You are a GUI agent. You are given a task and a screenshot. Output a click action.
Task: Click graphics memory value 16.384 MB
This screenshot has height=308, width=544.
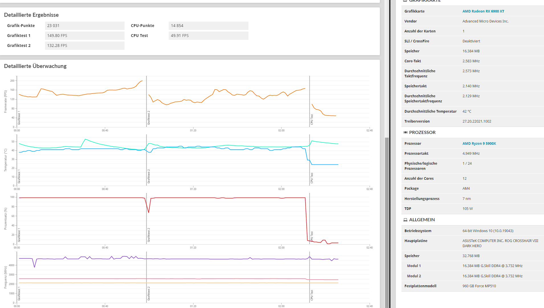click(471, 51)
